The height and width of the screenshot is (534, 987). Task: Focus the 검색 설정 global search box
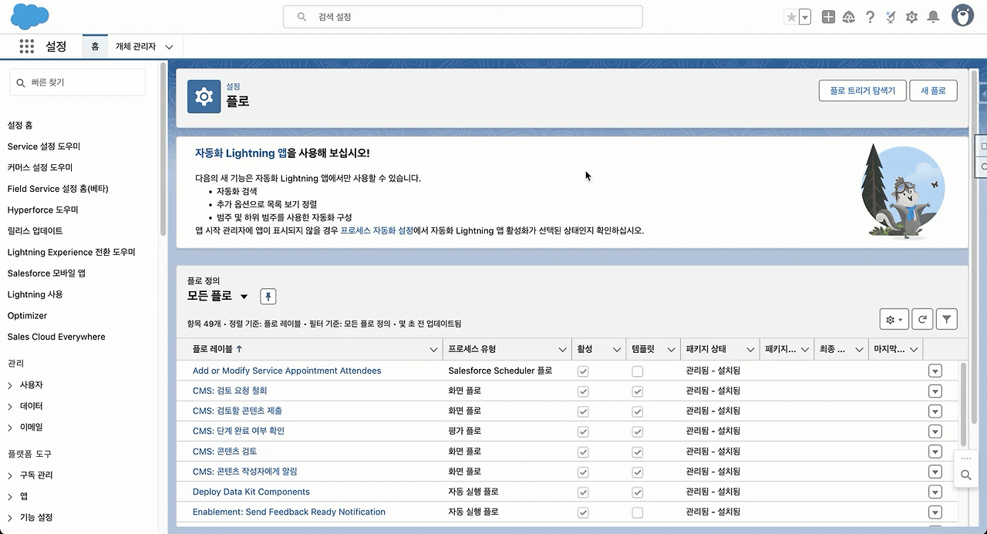coord(463,17)
